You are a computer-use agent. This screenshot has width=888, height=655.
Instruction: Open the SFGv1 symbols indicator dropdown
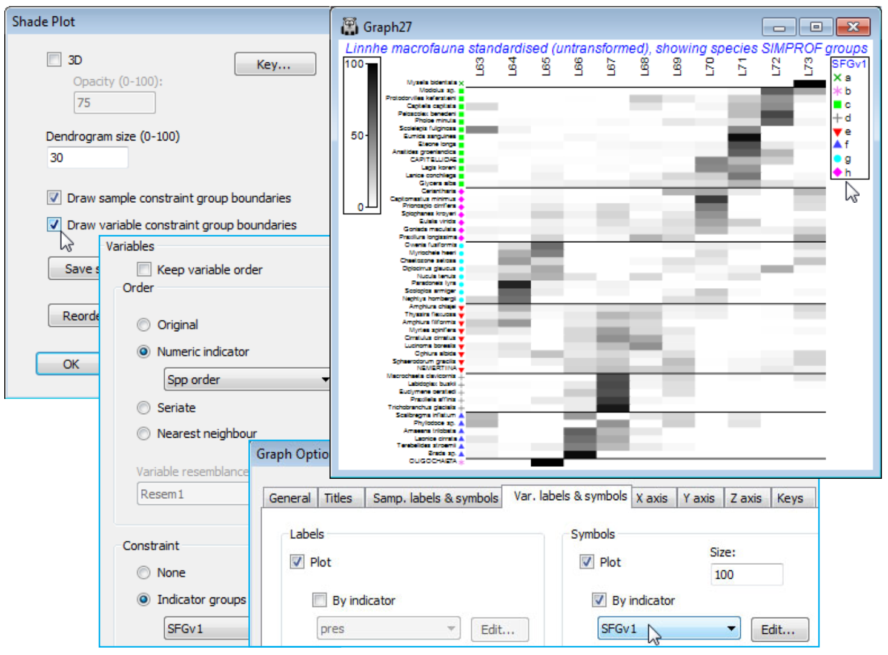click(669, 629)
